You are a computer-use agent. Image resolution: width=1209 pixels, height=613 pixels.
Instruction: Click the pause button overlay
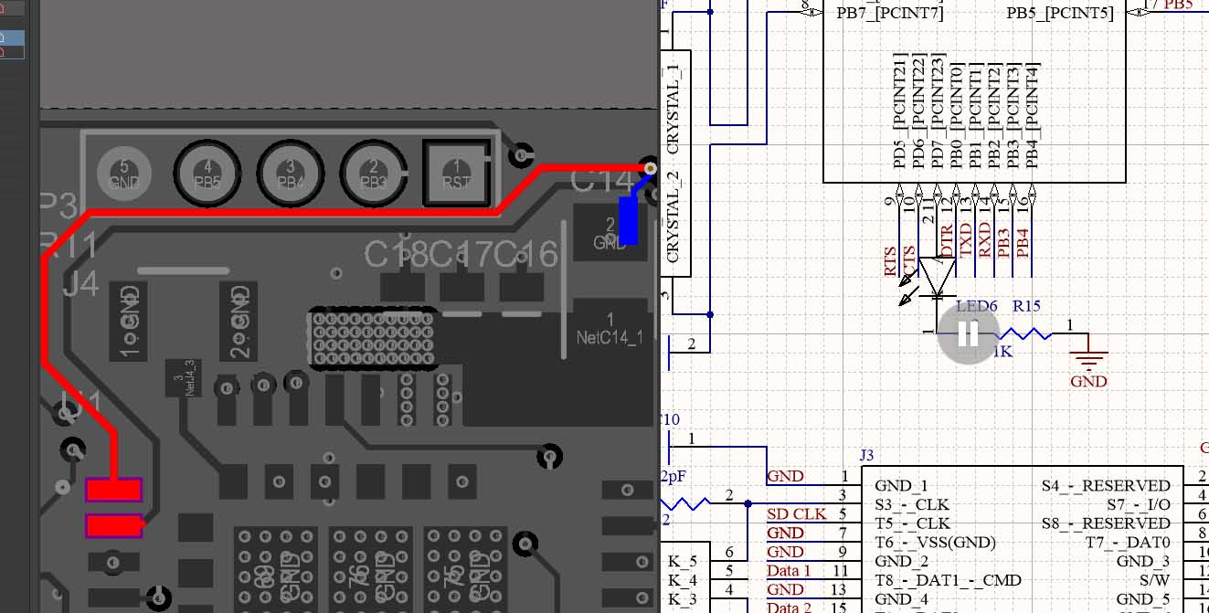(x=969, y=334)
